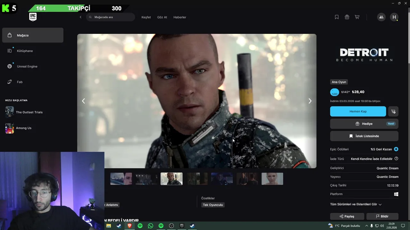Open Epic Games Launcher taskbar icon
The width and height of the screenshot is (410, 230).
click(182, 226)
